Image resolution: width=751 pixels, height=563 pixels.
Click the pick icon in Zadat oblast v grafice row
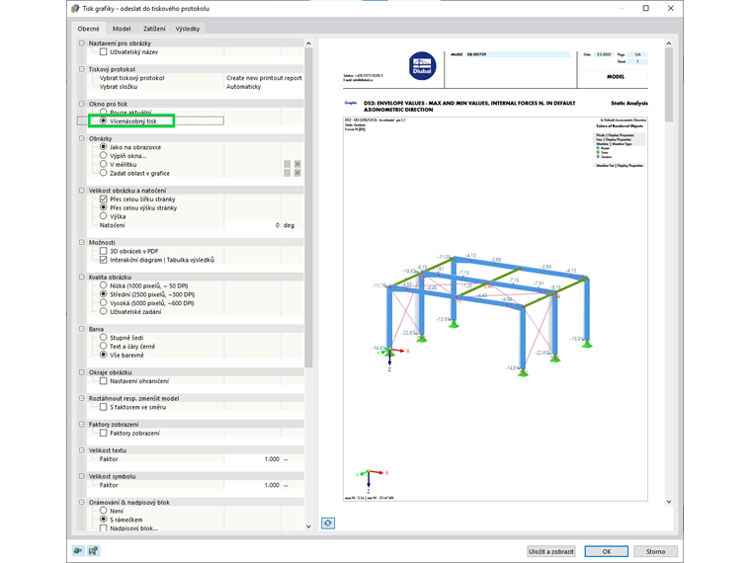pos(287,173)
